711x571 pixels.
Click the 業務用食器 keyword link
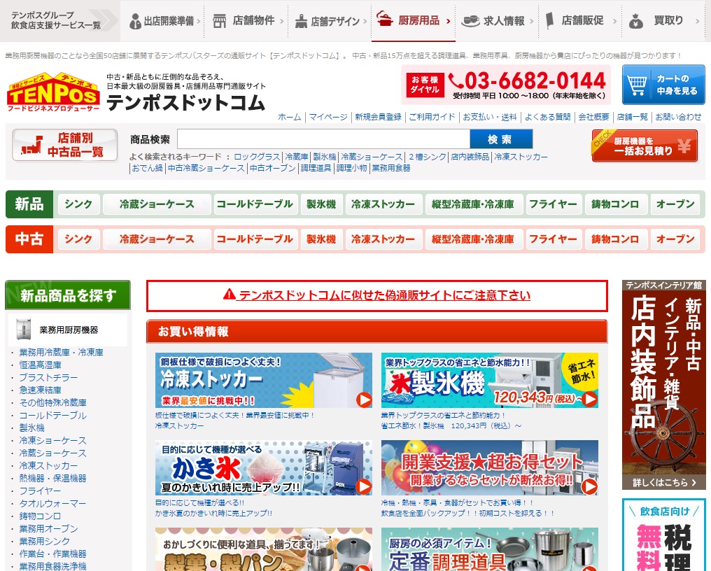391,168
